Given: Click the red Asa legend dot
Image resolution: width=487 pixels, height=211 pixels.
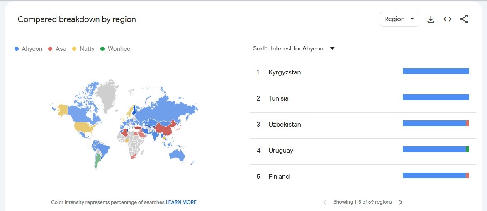Looking at the screenshot, I should 50,49.
